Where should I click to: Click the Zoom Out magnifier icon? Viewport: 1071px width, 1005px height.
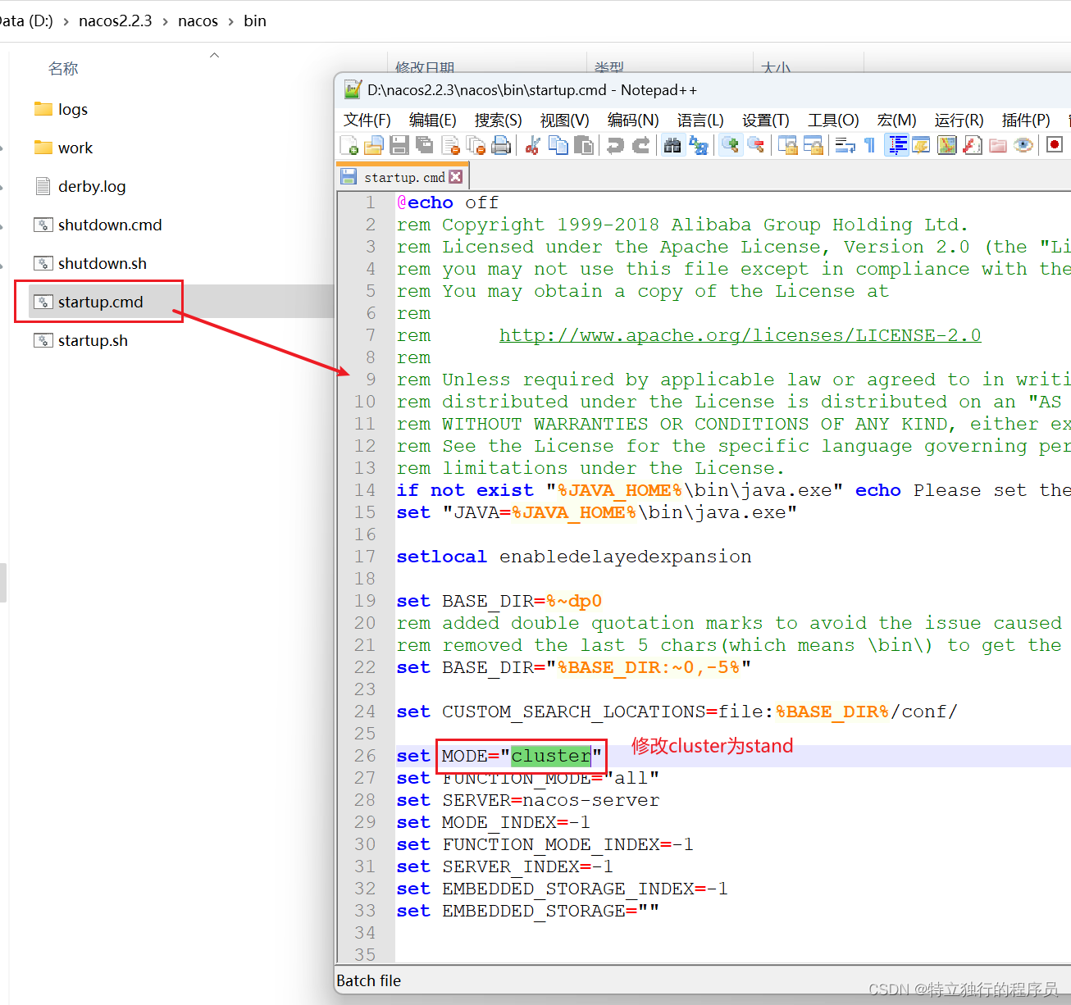click(756, 146)
